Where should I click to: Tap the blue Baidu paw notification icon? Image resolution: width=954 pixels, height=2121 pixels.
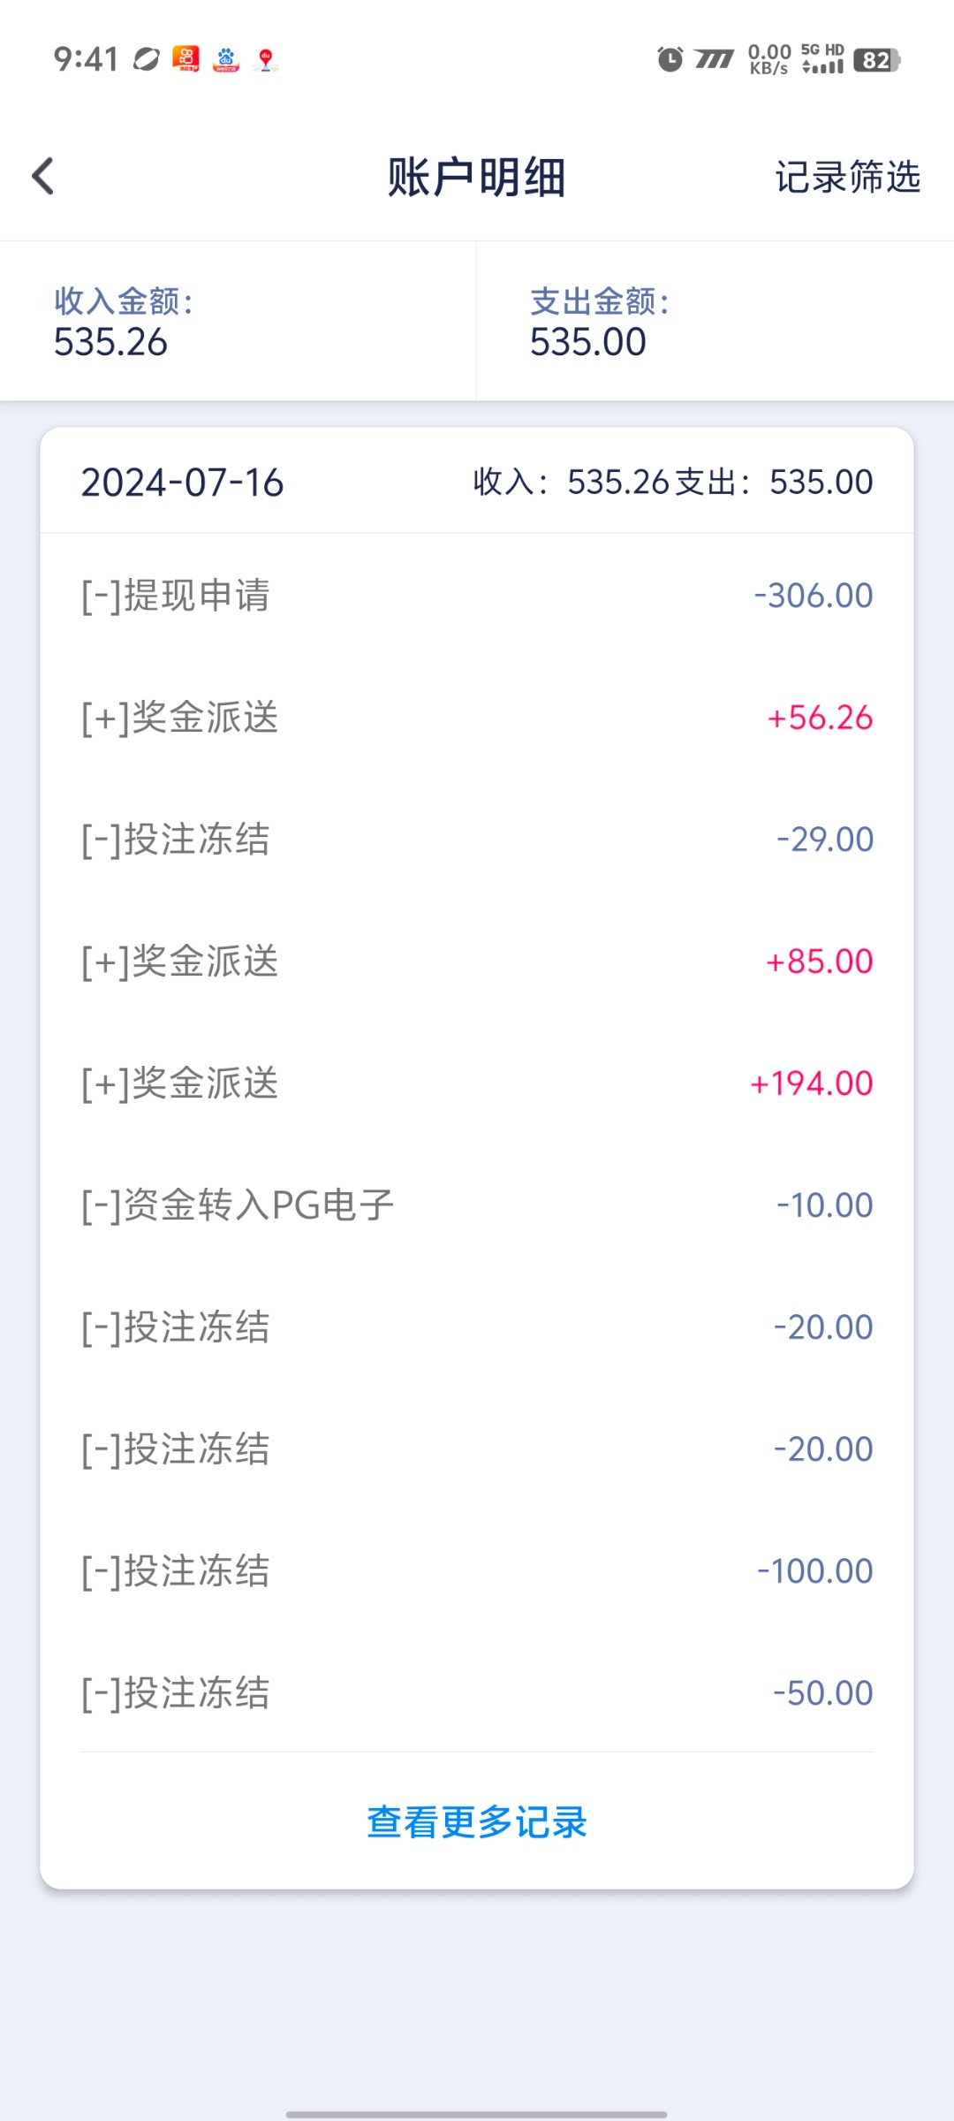226,59
